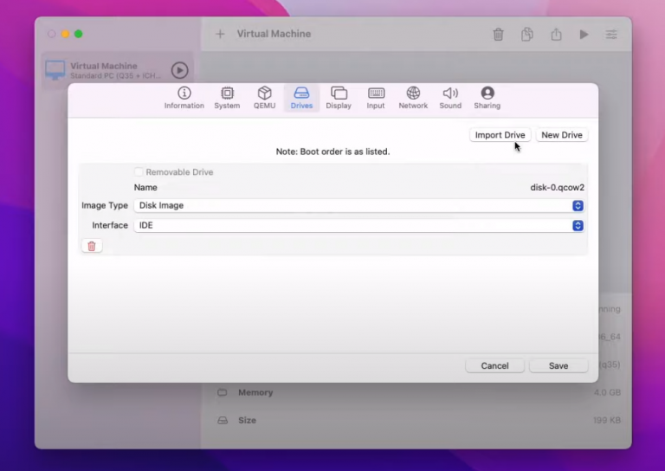This screenshot has width=665, height=471.
Task: Start the Virtual Machine from sidebar play button
Action: (x=179, y=71)
